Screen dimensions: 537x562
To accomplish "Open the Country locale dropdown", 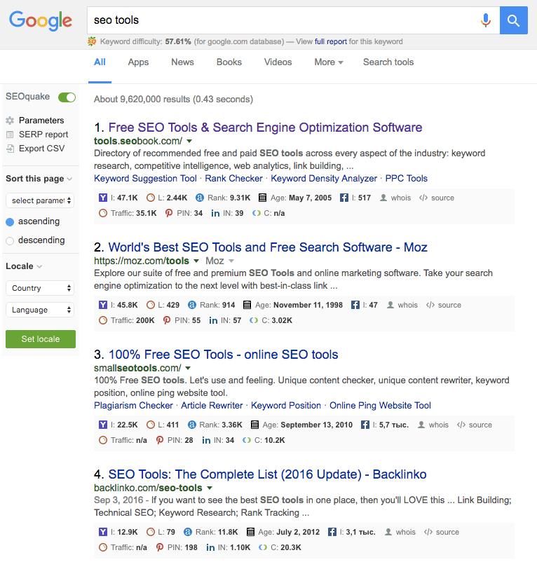I will (39, 287).
